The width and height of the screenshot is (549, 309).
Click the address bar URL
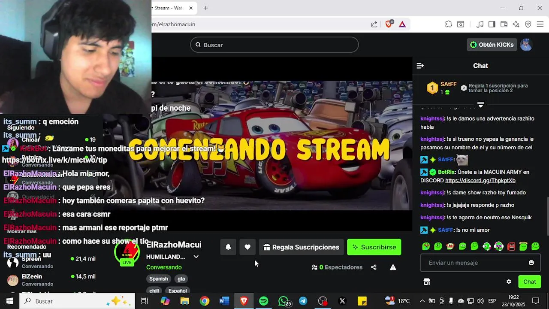click(173, 24)
